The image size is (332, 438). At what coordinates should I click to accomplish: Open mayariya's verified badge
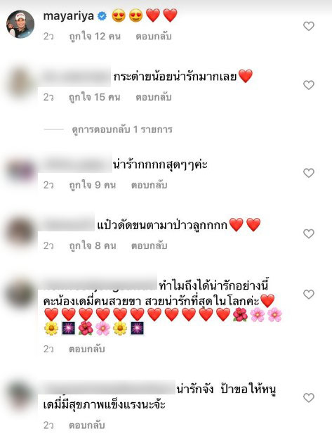coord(102,16)
